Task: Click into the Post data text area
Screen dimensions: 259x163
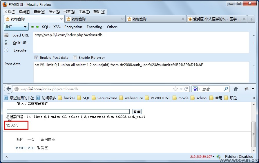Action: tap(141, 72)
